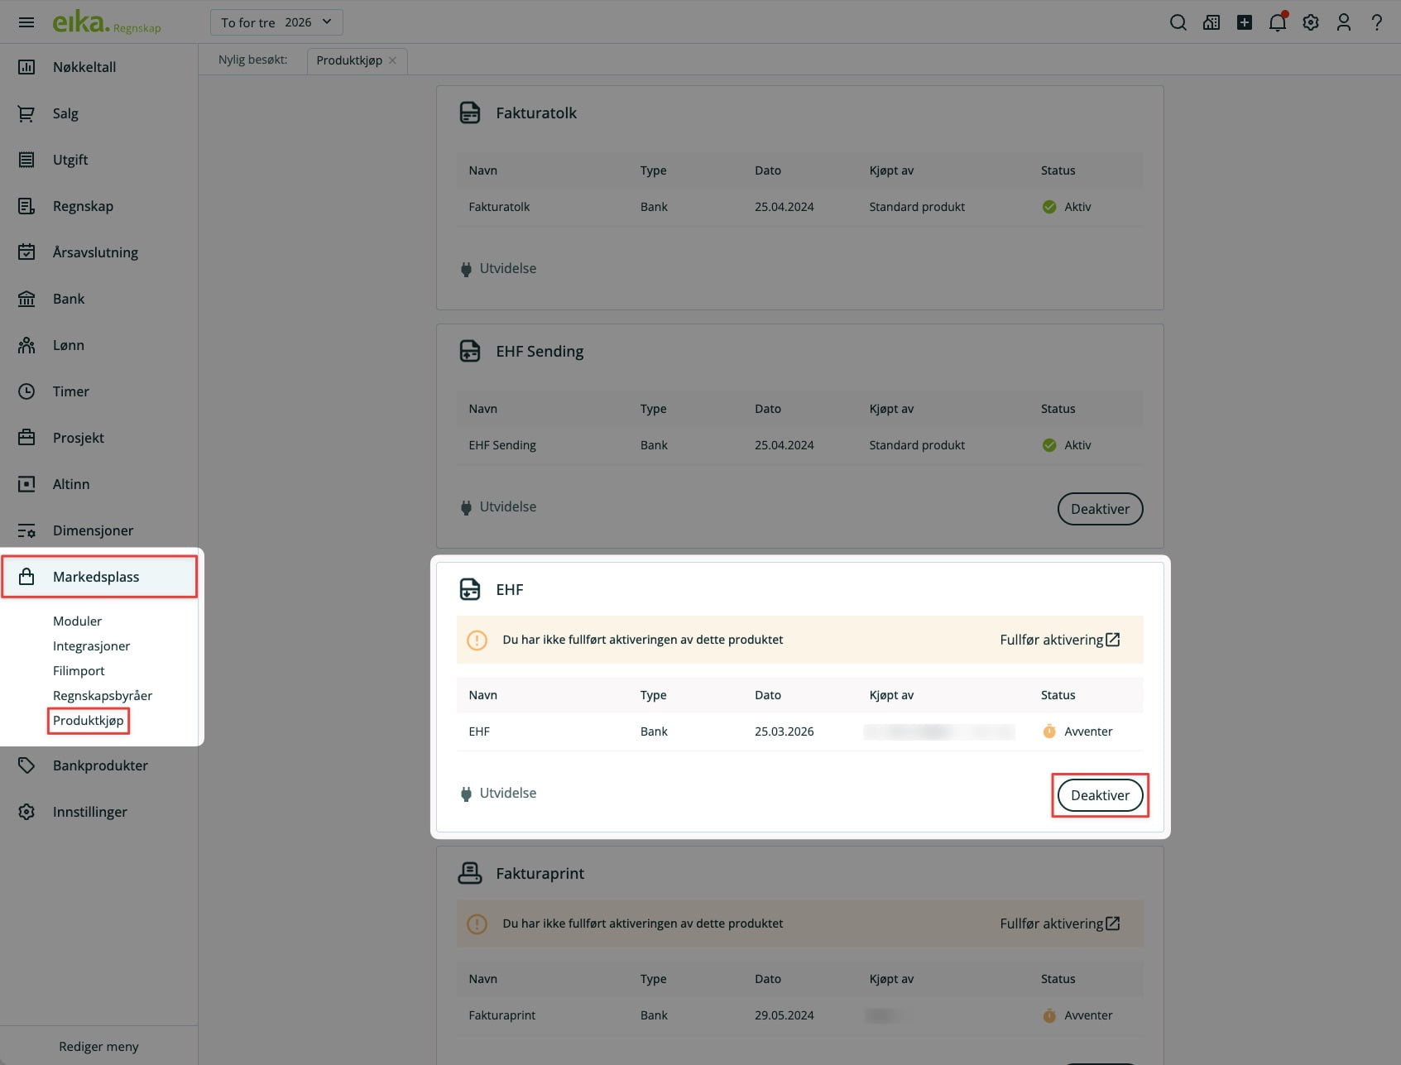Click Deaktiver in the EHF card
The height and width of the screenshot is (1065, 1401).
coord(1100,795)
